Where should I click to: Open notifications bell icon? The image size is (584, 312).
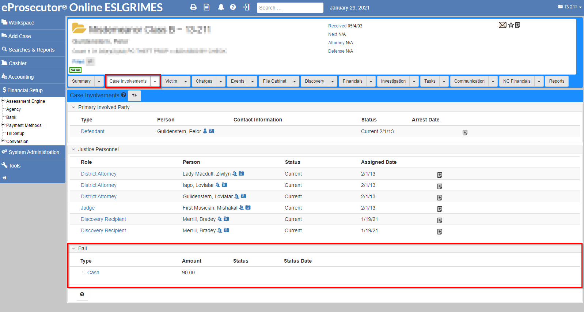(221, 7)
